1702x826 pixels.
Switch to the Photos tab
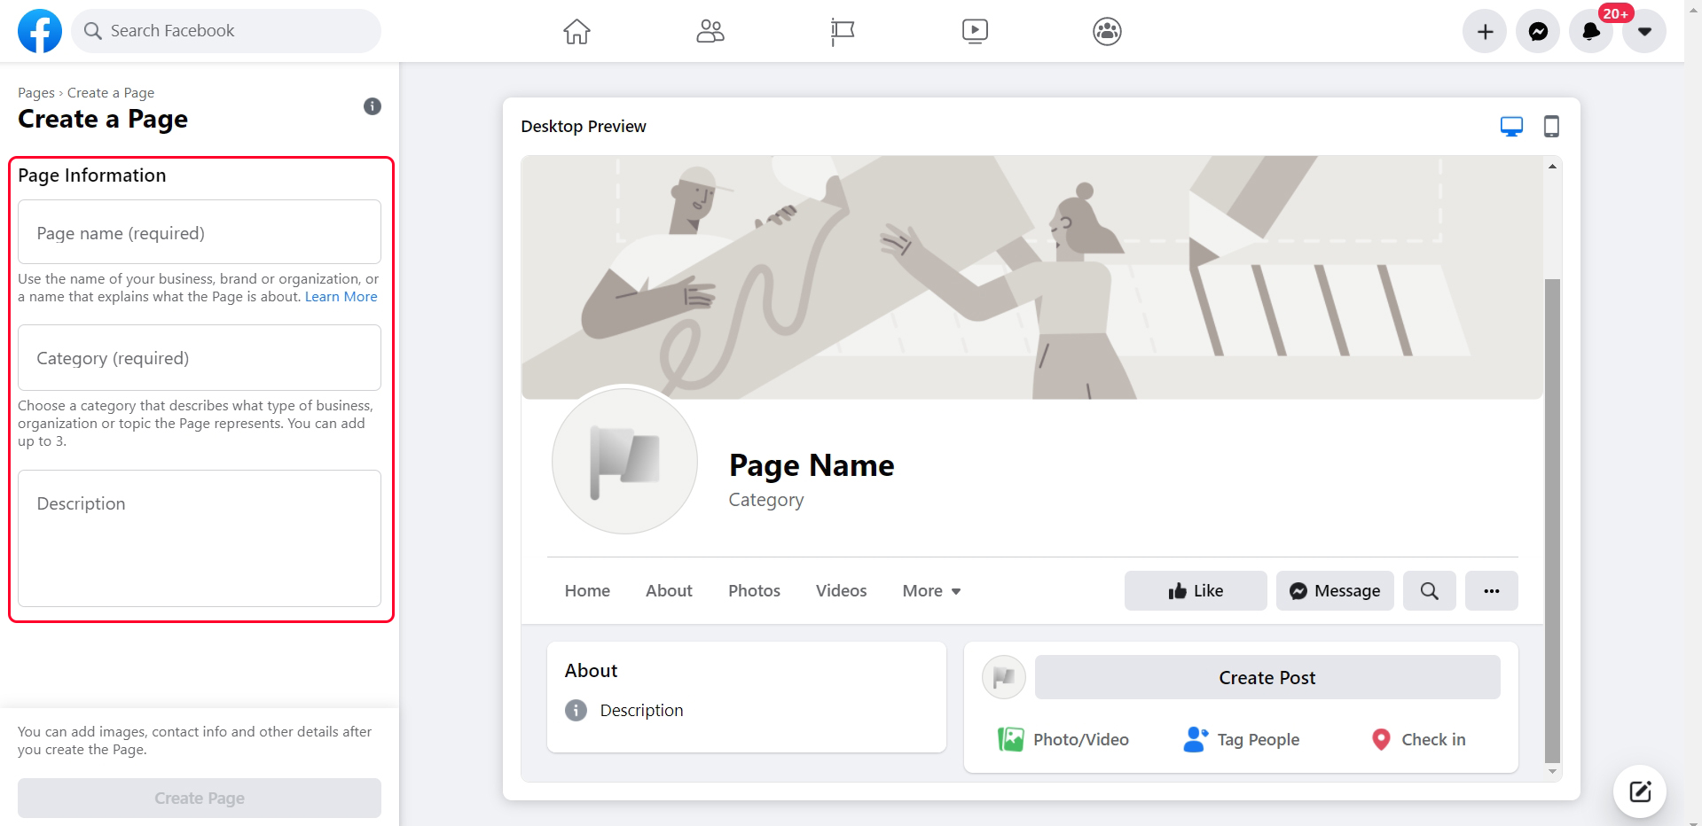click(x=753, y=590)
